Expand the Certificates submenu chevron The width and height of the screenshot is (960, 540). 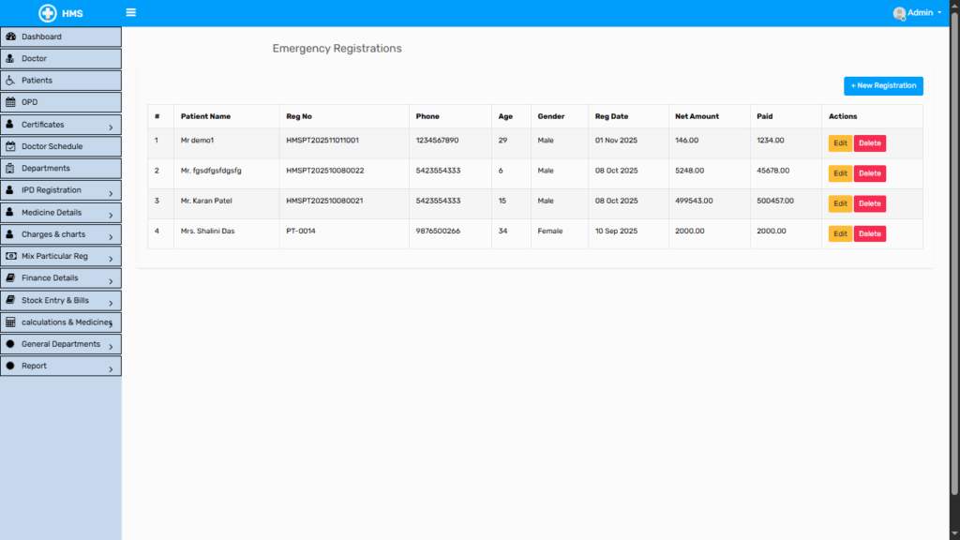click(111, 127)
